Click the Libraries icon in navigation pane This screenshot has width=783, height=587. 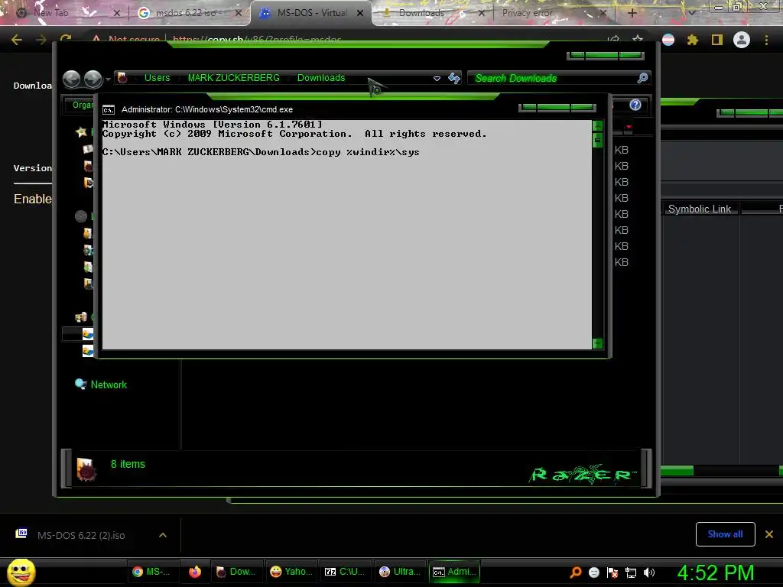click(x=81, y=216)
